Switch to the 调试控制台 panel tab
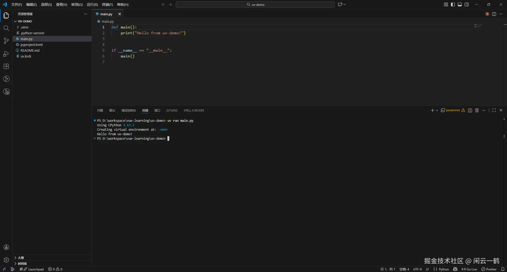This screenshot has height=272, width=507. tap(129, 110)
